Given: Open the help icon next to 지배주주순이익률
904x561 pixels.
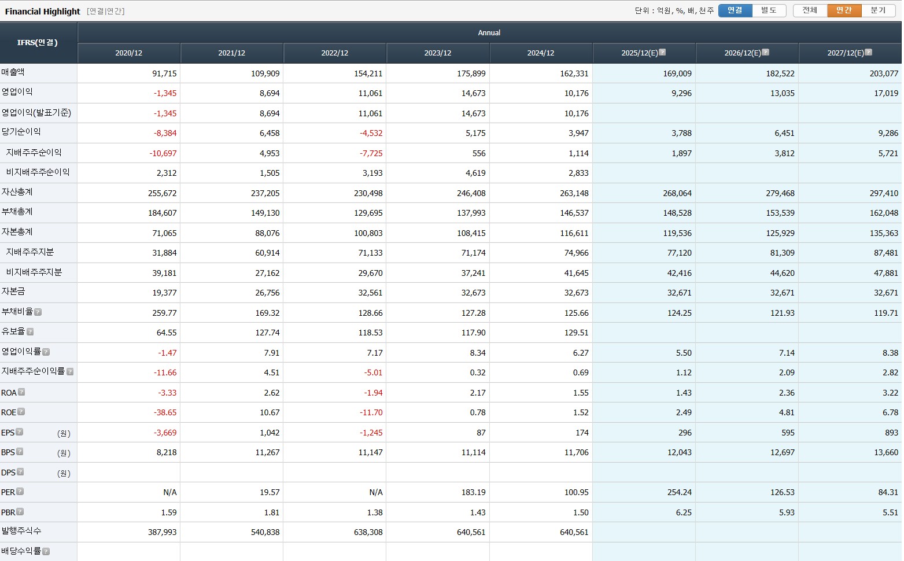Looking at the screenshot, I should pyautogui.click(x=70, y=372).
